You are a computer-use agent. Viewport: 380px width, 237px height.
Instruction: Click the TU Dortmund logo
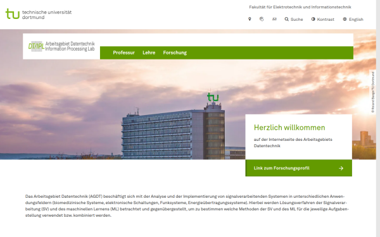[39, 15]
